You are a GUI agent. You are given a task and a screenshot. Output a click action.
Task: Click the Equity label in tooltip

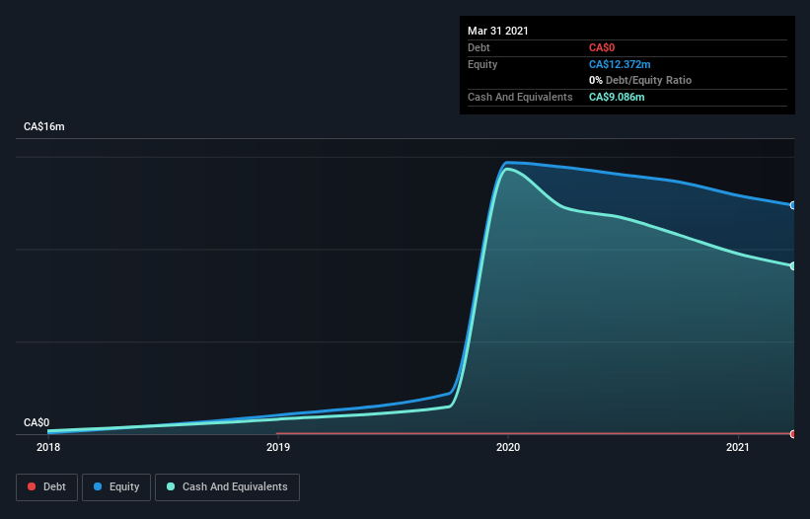tap(482, 64)
